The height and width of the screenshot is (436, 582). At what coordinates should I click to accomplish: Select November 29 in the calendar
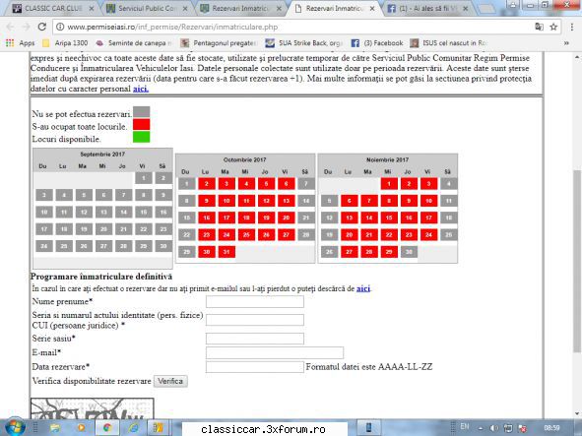(x=389, y=252)
